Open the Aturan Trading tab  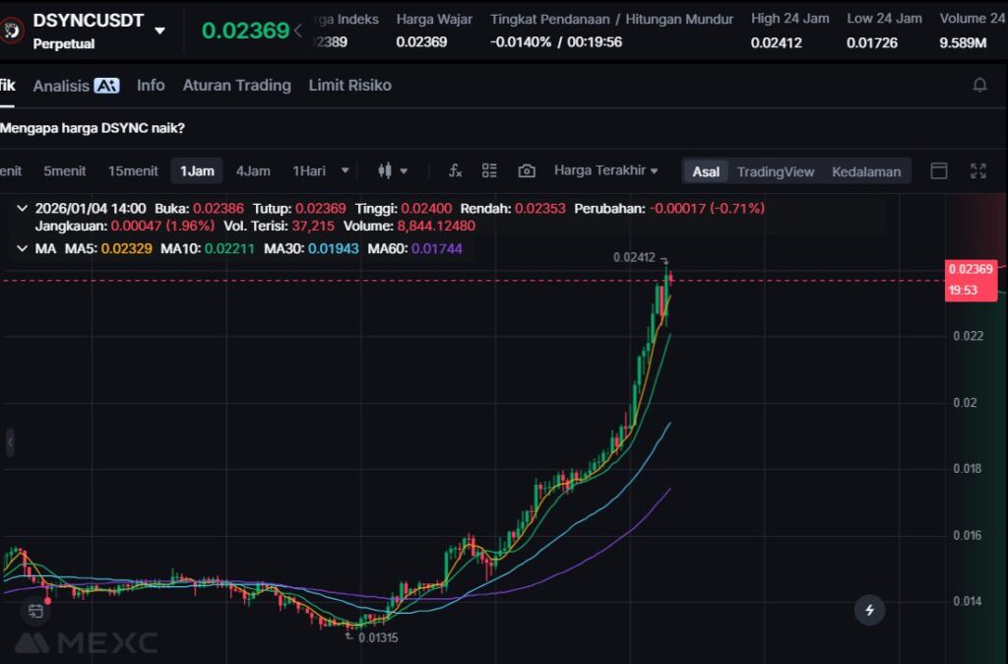point(236,86)
